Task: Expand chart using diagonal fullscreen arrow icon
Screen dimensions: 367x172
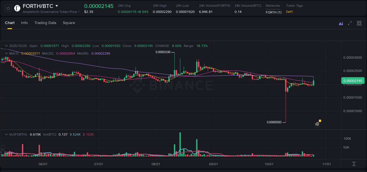Action: tap(349, 23)
